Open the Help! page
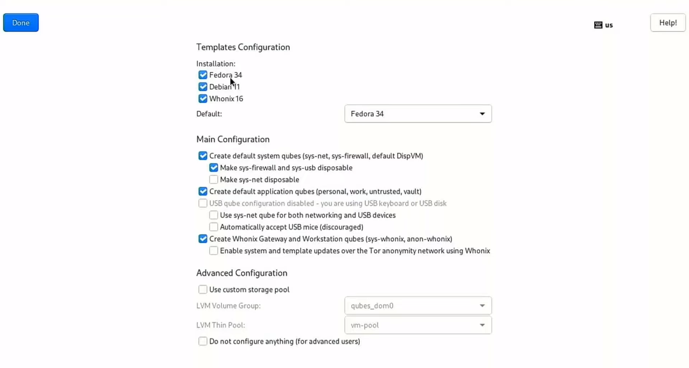Image resolution: width=689 pixels, height=368 pixels. point(667,23)
